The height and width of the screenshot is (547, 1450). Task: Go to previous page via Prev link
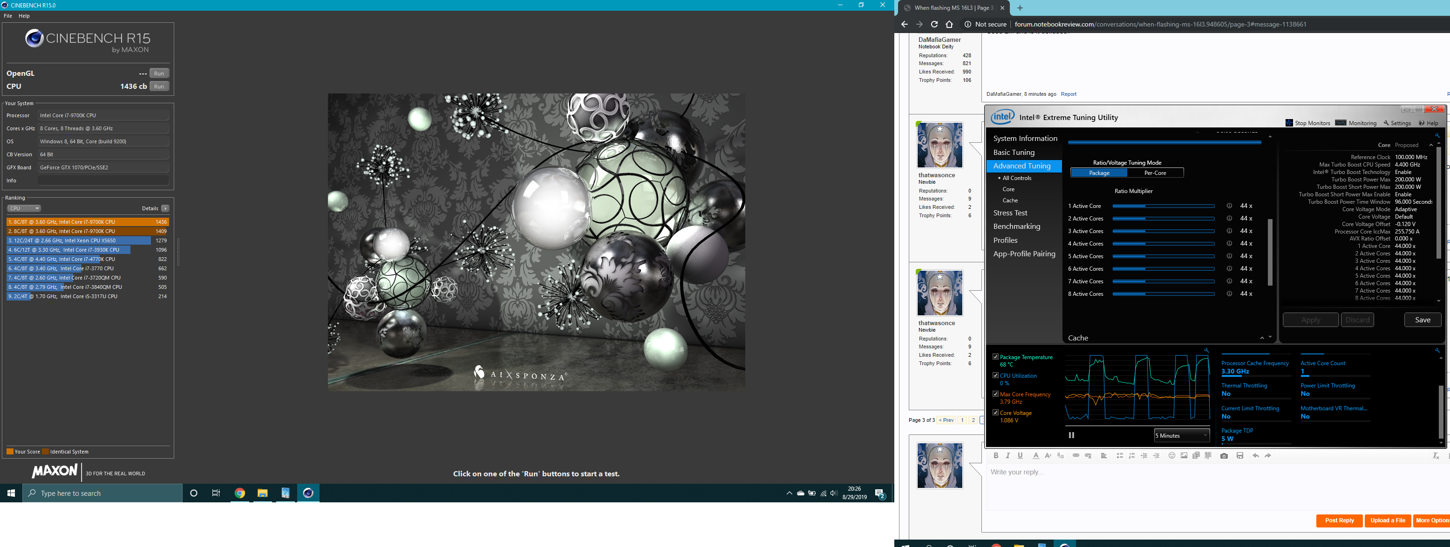point(946,420)
